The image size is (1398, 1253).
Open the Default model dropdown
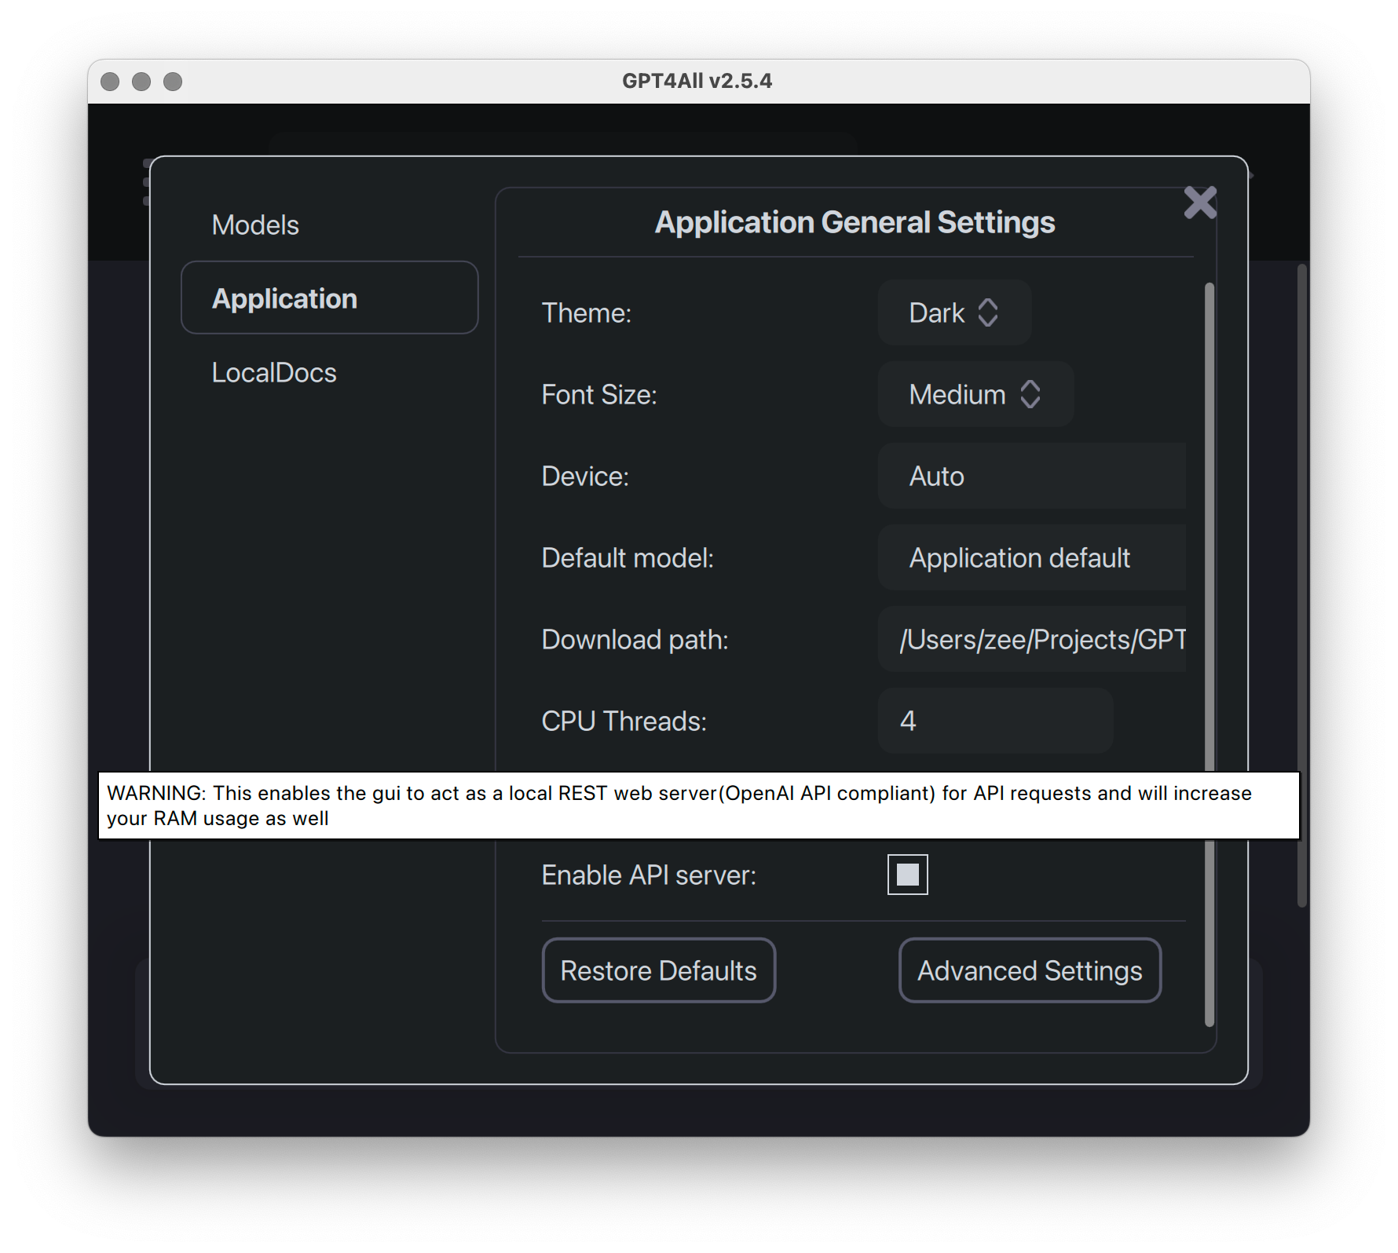coord(1032,557)
